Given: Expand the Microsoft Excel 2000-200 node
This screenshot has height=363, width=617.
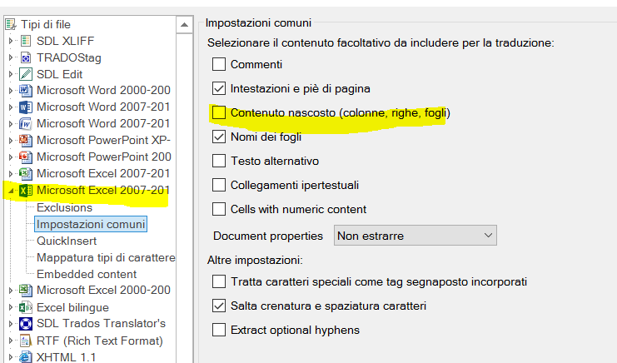Looking at the screenshot, I should coord(11,291).
